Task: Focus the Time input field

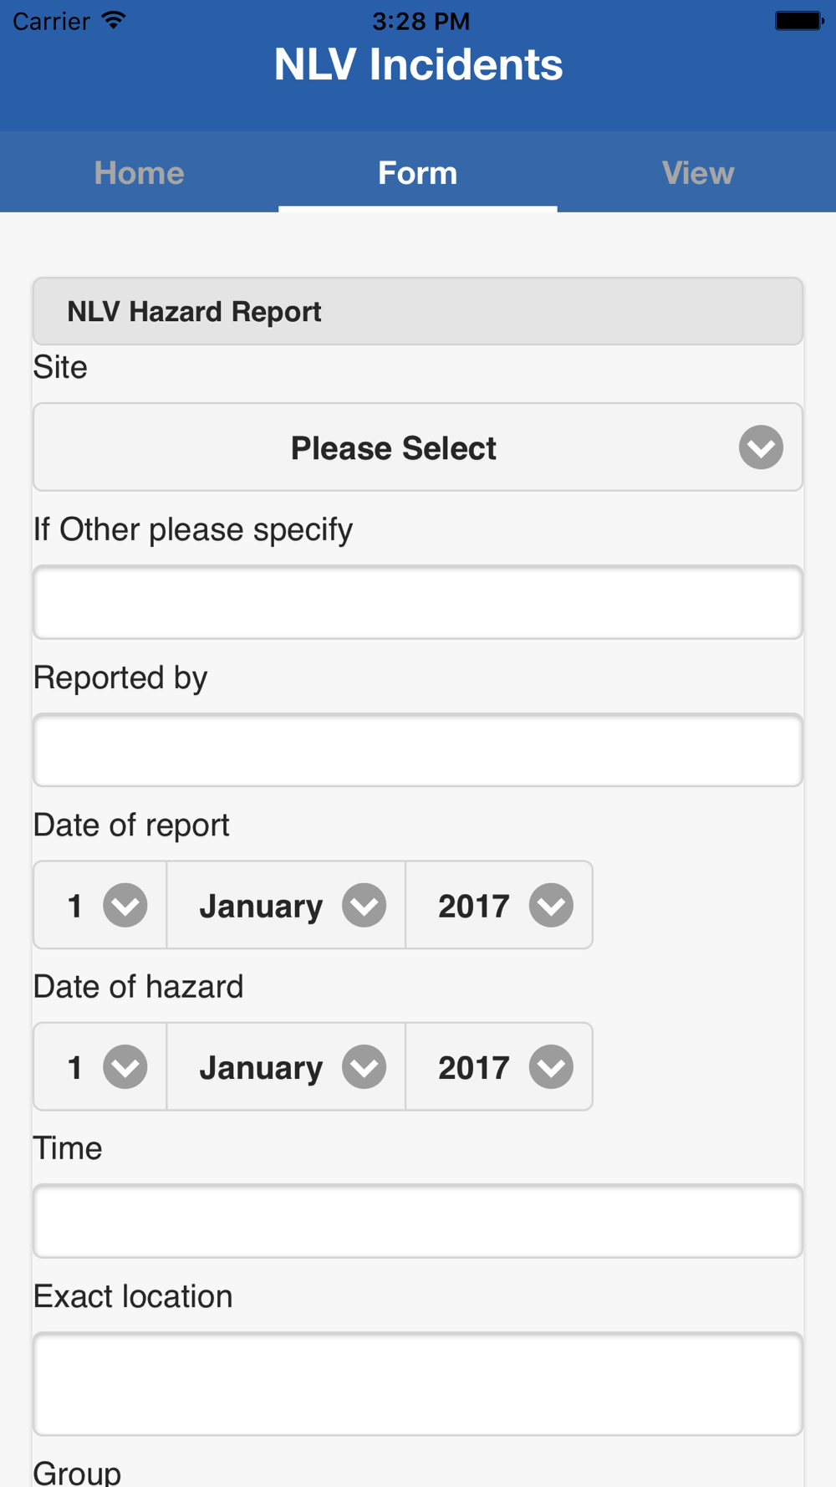Action: pyautogui.click(x=418, y=1221)
